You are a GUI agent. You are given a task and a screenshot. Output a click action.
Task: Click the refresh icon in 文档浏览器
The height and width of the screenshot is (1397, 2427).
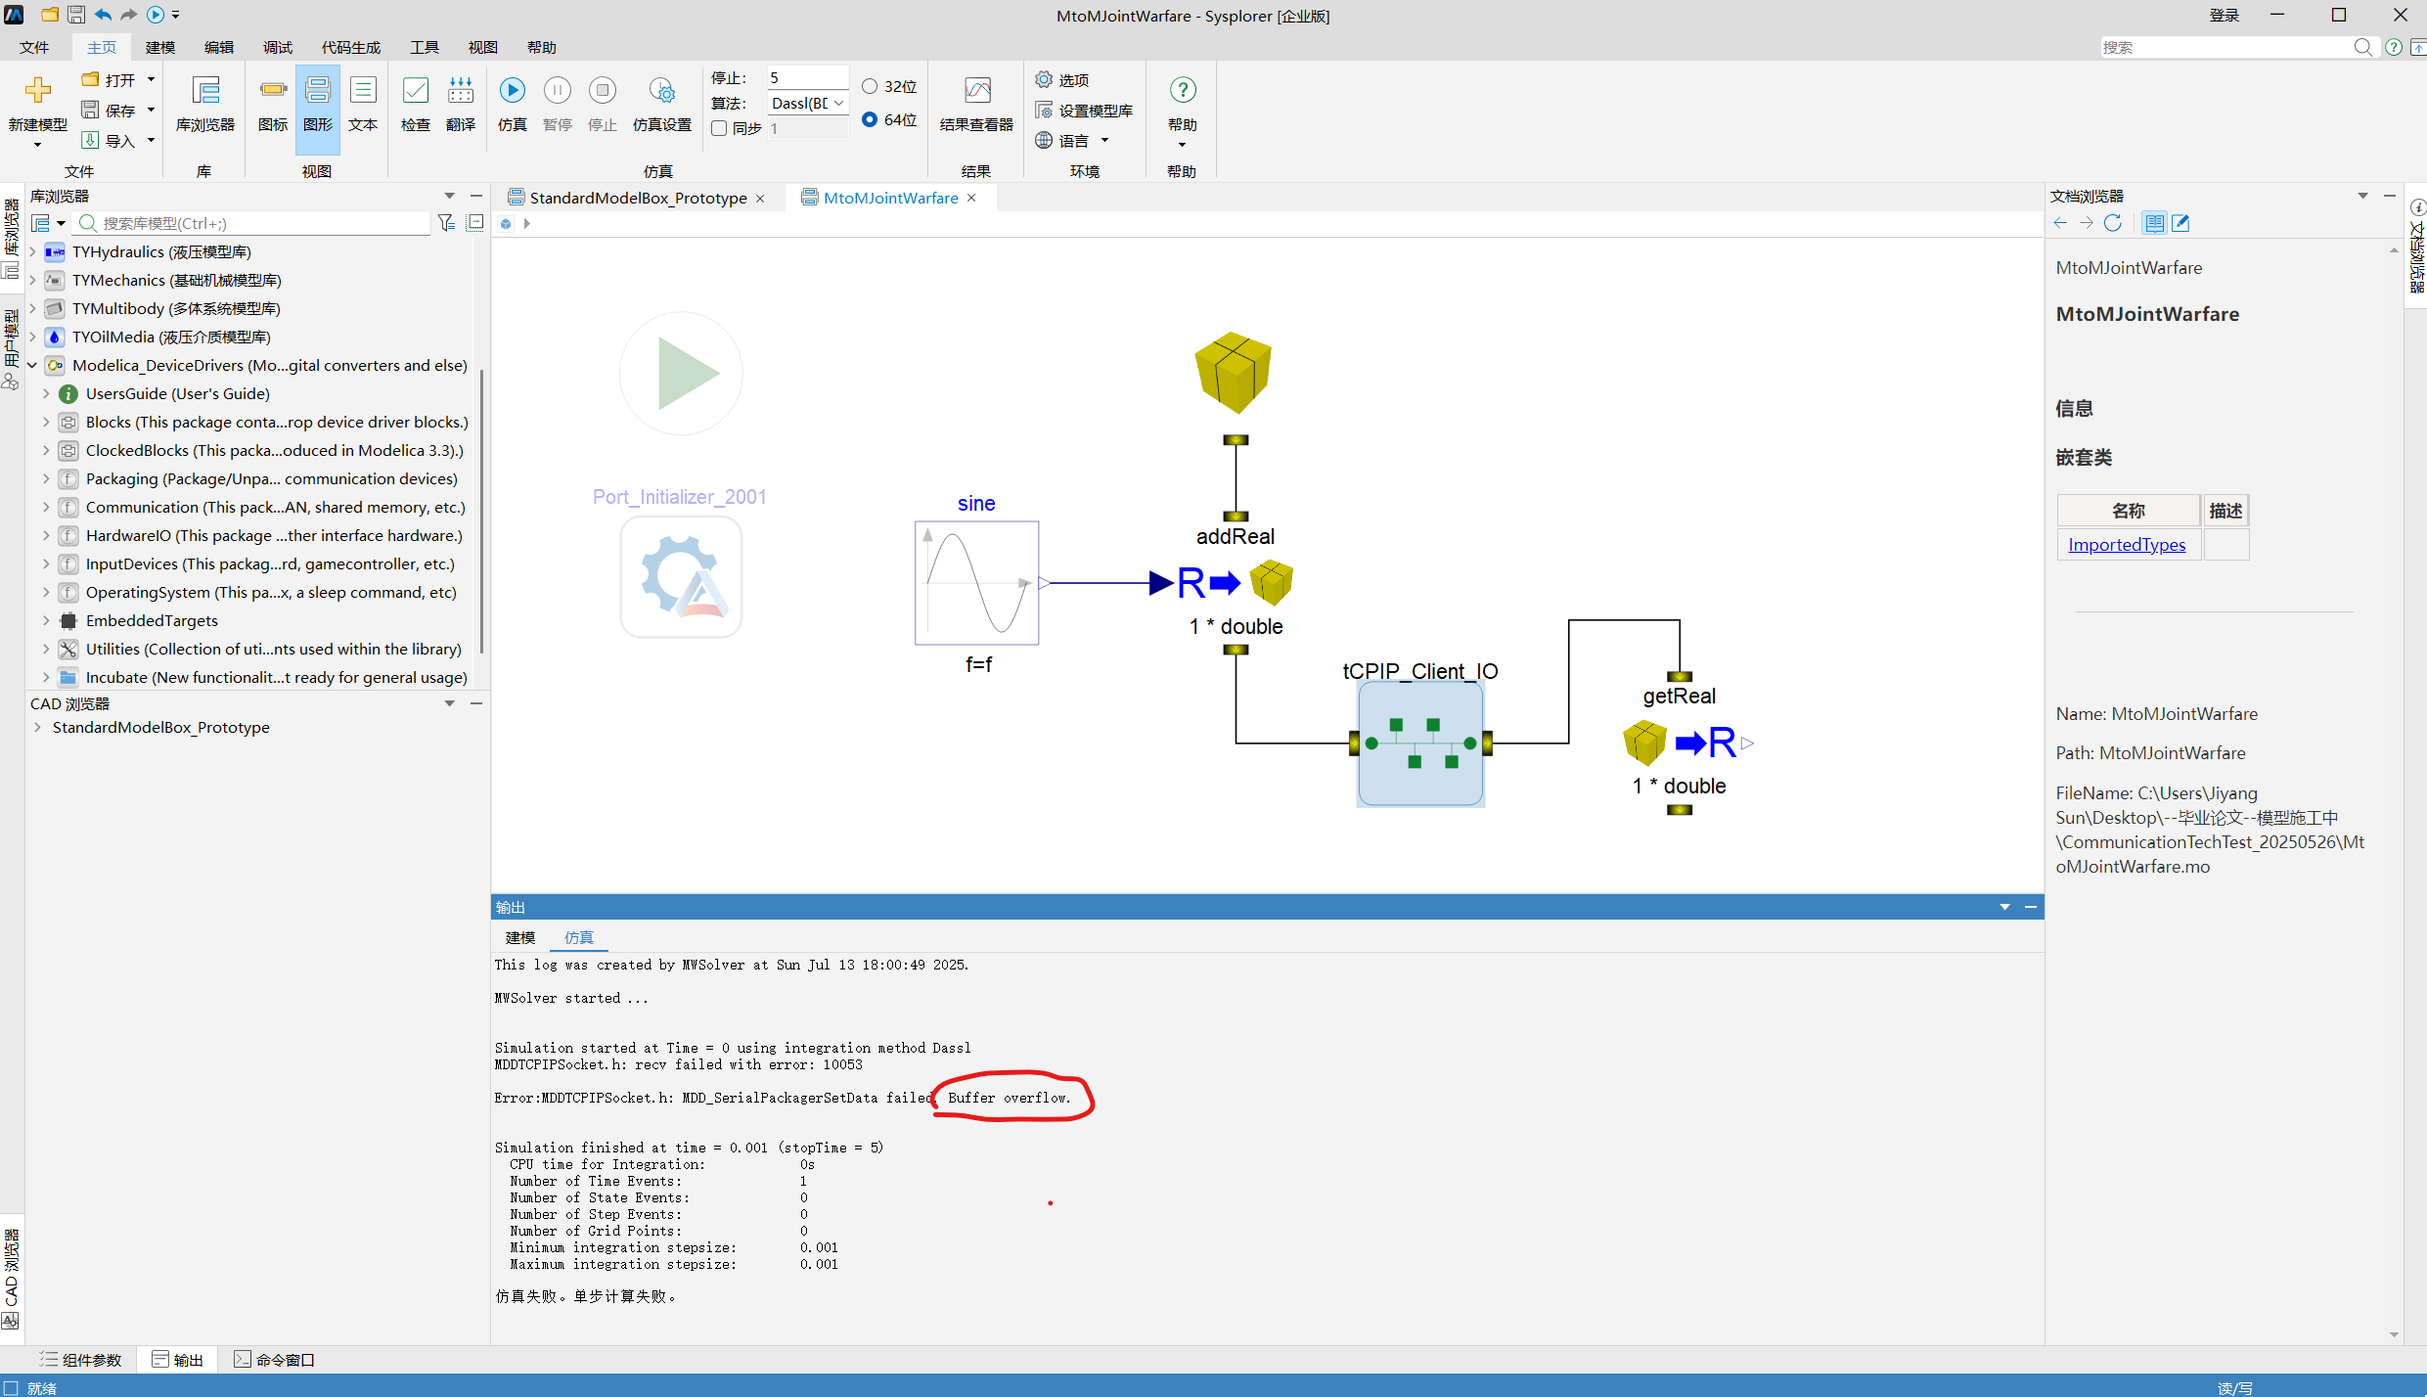(2113, 223)
